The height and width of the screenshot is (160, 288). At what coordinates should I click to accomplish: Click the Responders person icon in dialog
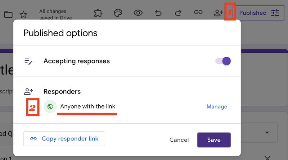coord(28,92)
